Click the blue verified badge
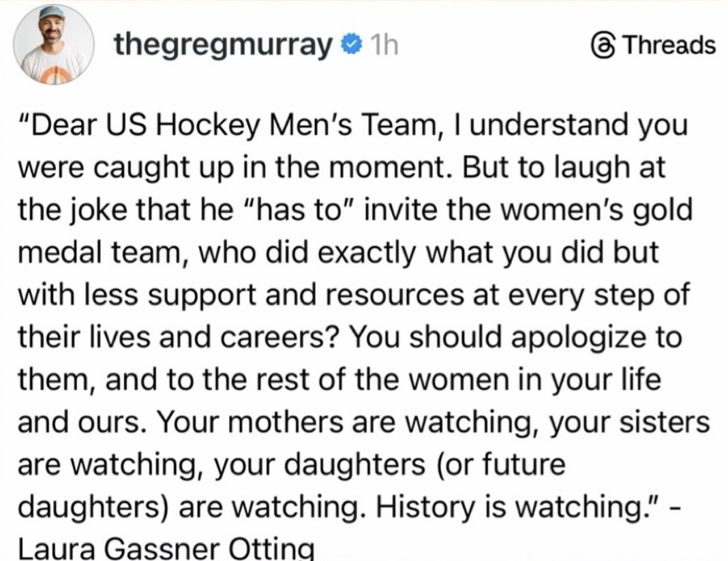This screenshot has height=561, width=728. pos(350,46)
